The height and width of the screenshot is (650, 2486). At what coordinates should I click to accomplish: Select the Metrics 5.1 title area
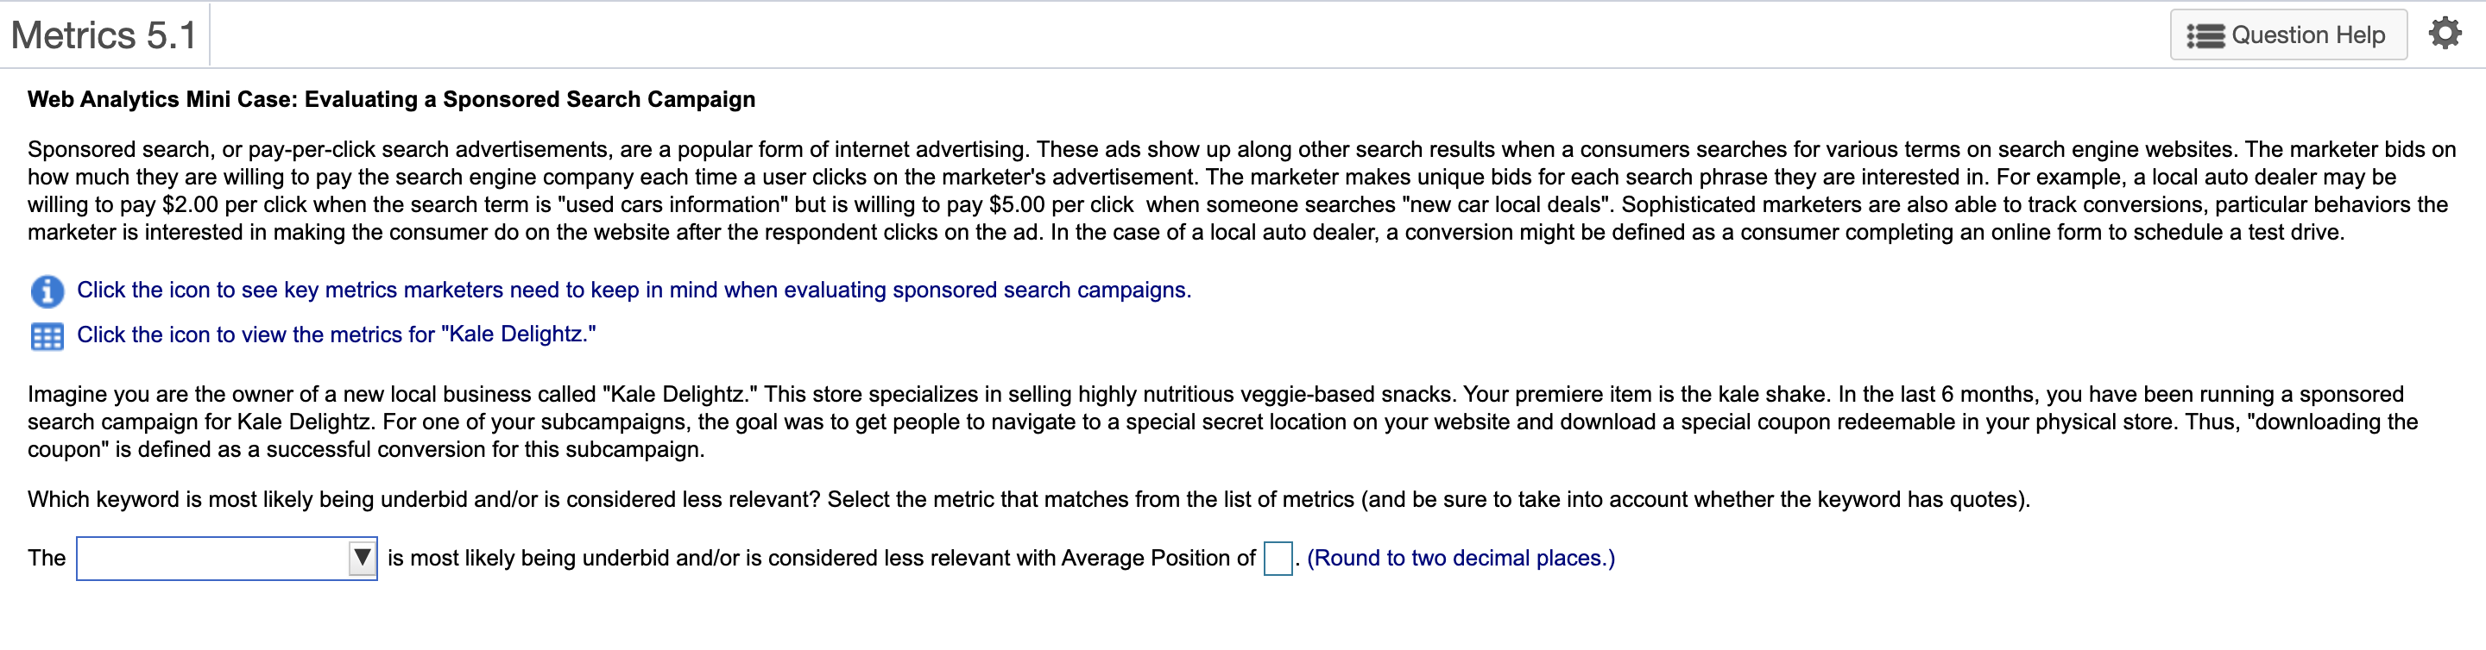pos(103,34)
